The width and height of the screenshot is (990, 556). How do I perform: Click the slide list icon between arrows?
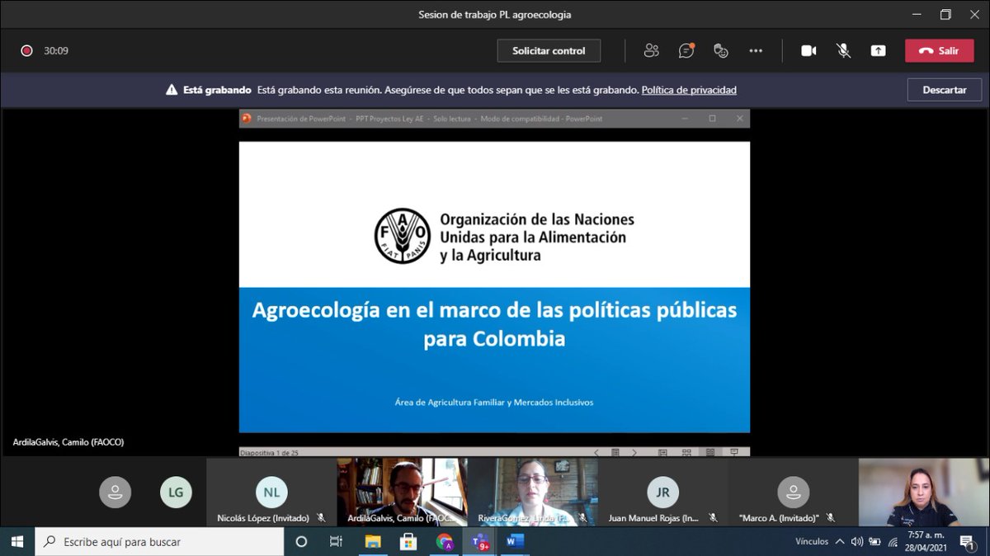click(x=615, y=452)
